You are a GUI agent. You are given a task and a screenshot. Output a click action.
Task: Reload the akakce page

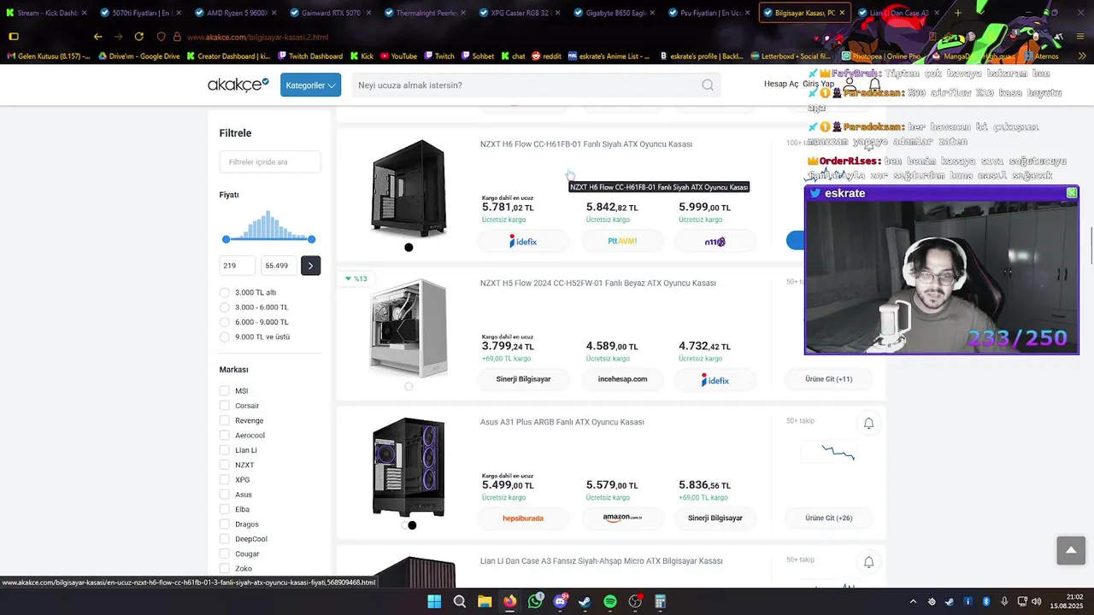138,37
